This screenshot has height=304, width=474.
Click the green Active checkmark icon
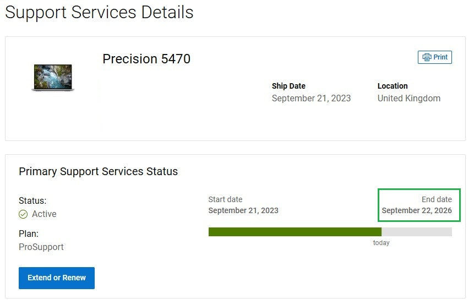tap(23, 214)
